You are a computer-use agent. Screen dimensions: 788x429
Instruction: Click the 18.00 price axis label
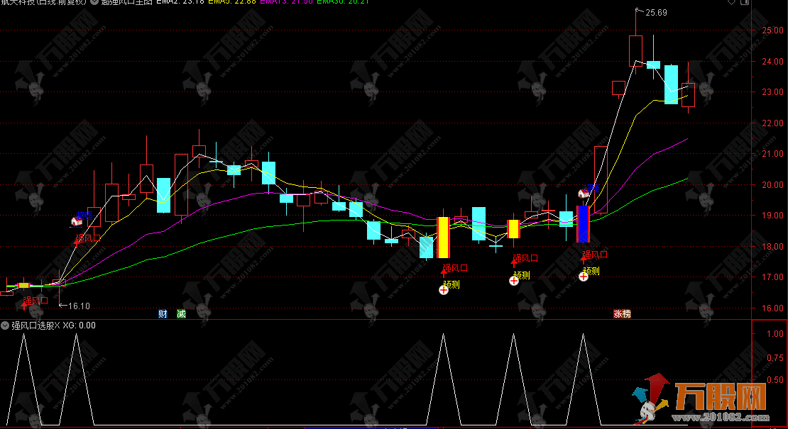click(772, 246)
